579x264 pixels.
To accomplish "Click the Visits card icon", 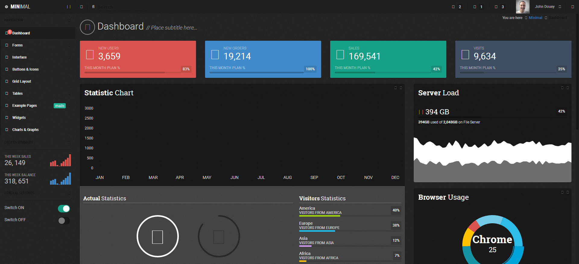I will [465, 55].
